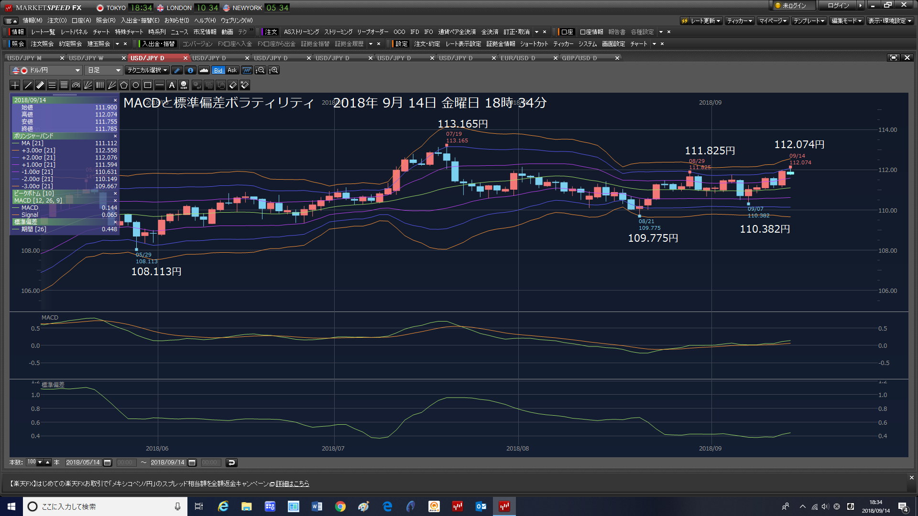Select the polygon drawing tool

point(124,85)
